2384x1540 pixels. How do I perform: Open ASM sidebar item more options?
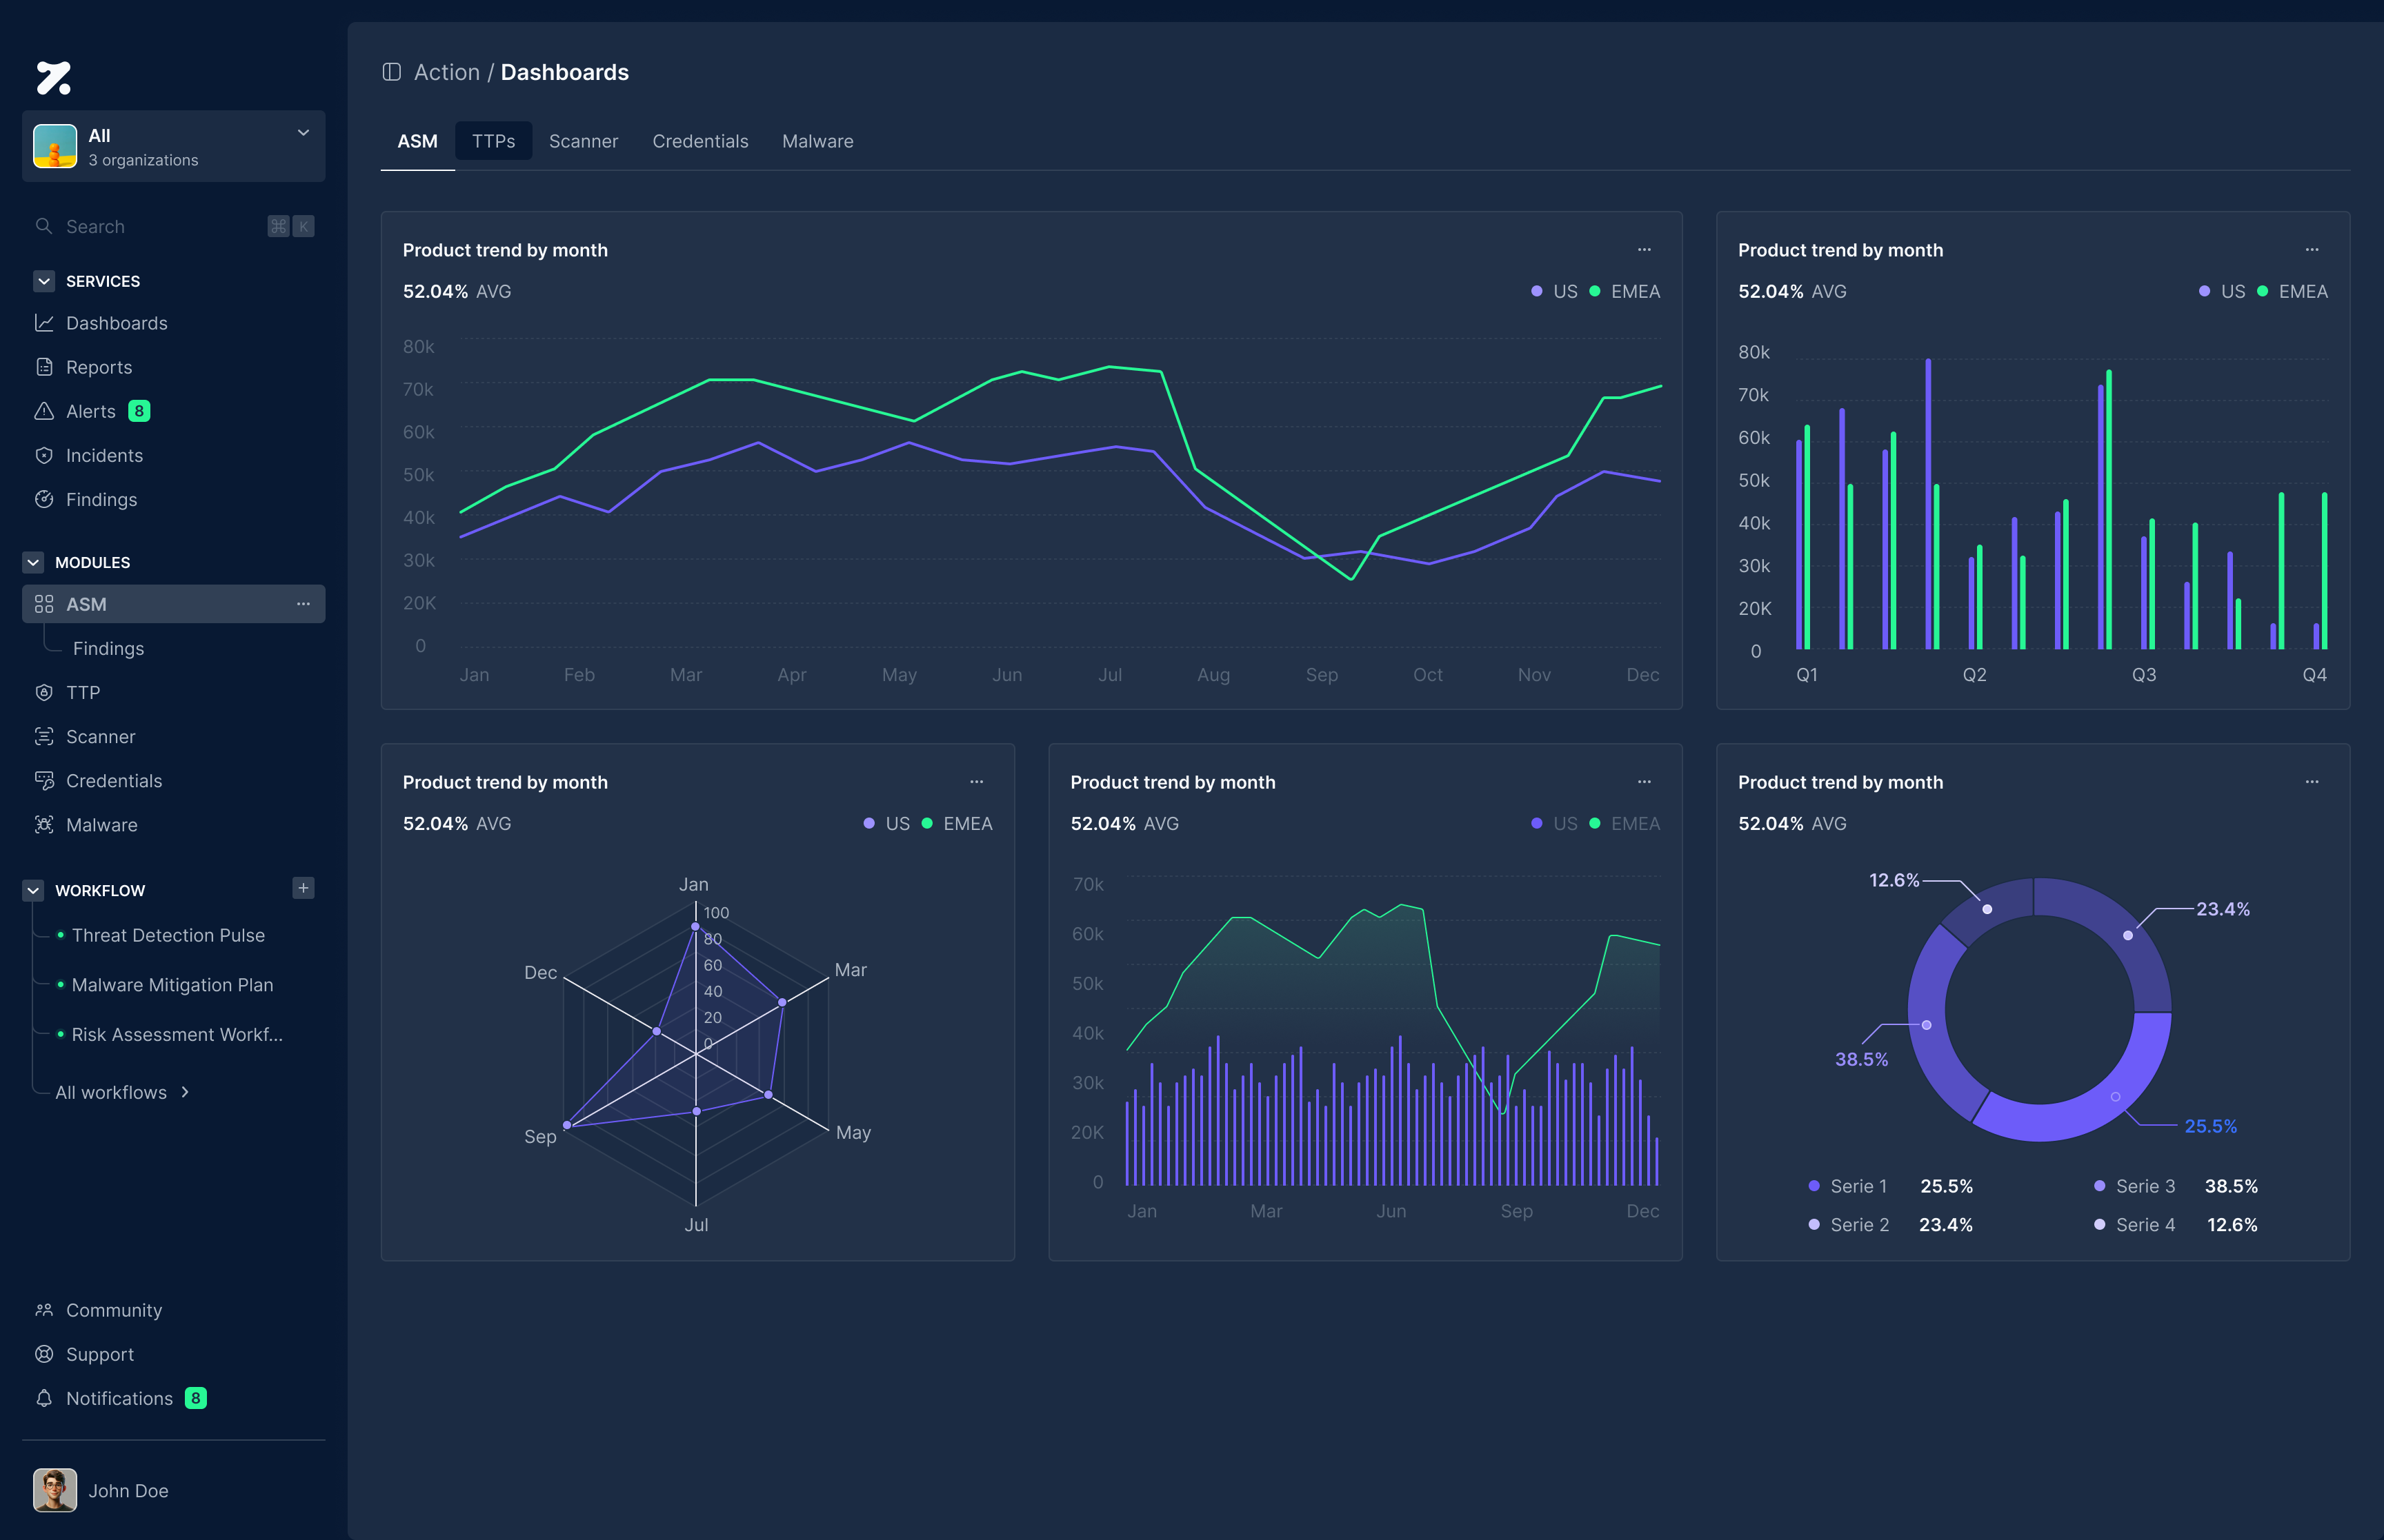pos(303,604)
